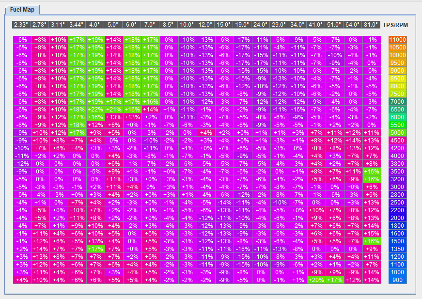Viewport: 422px width, 299px height.
Task: Select the +21% cell in the 6500 RPM row
Action: 114,110
